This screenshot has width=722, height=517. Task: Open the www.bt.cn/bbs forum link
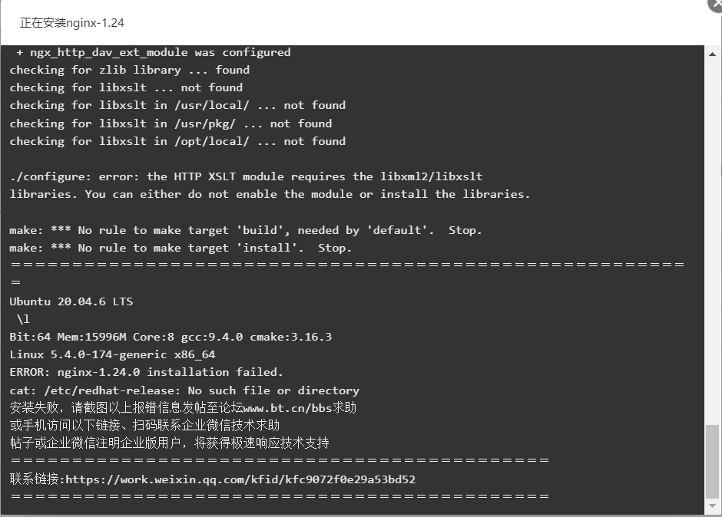[287, 408]
